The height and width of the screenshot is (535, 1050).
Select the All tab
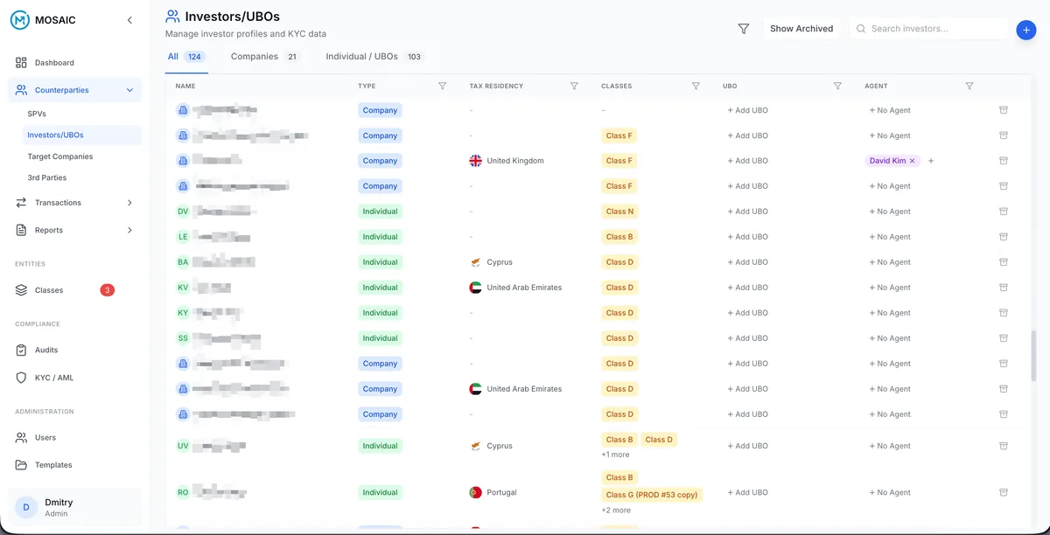[186, 57]
